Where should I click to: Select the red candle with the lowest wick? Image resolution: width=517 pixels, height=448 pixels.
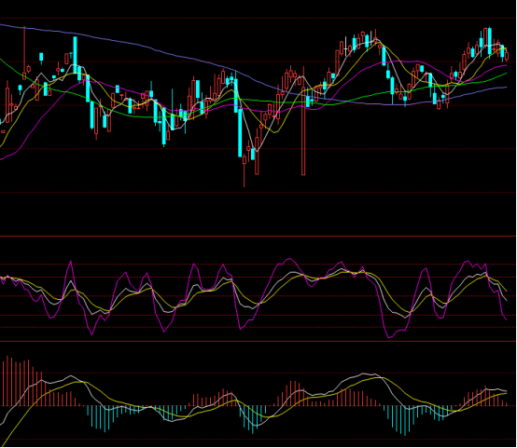click(245, 170)
